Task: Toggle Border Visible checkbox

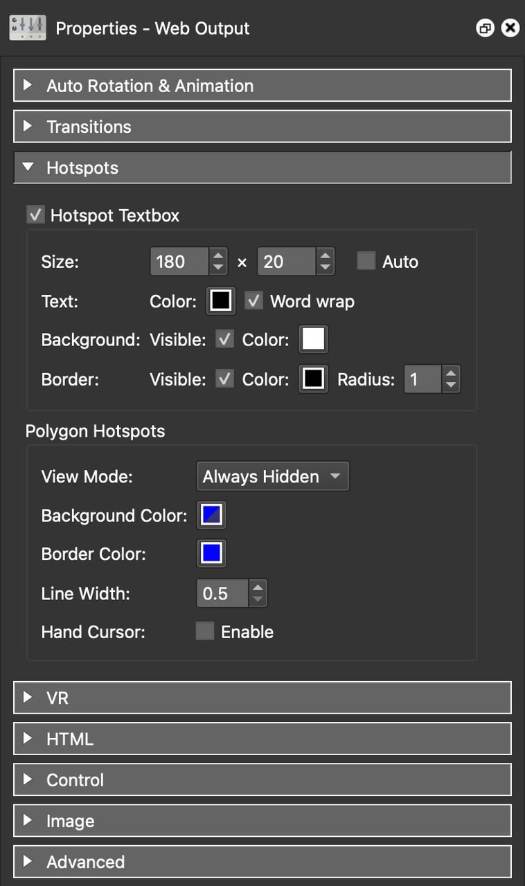Action: click(224, 379)
